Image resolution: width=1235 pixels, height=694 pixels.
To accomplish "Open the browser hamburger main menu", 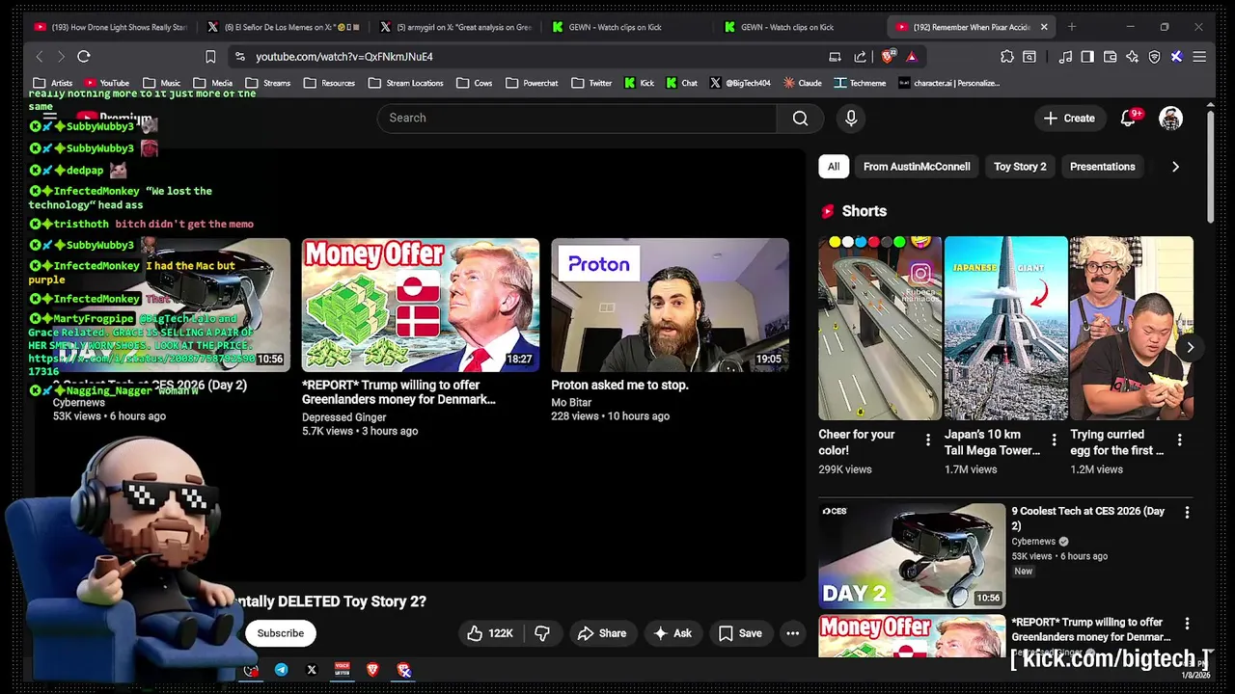I will pos(1199,57).
